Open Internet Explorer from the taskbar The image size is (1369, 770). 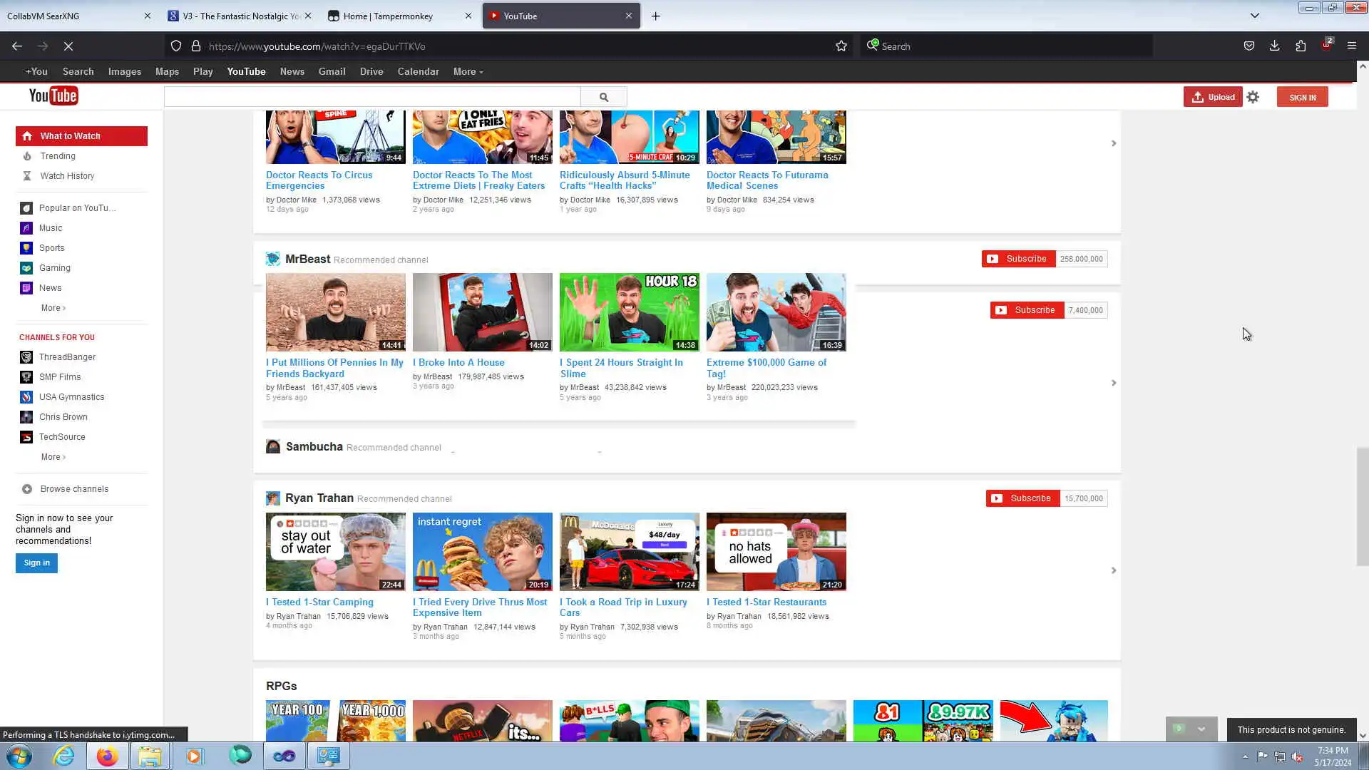63,756
